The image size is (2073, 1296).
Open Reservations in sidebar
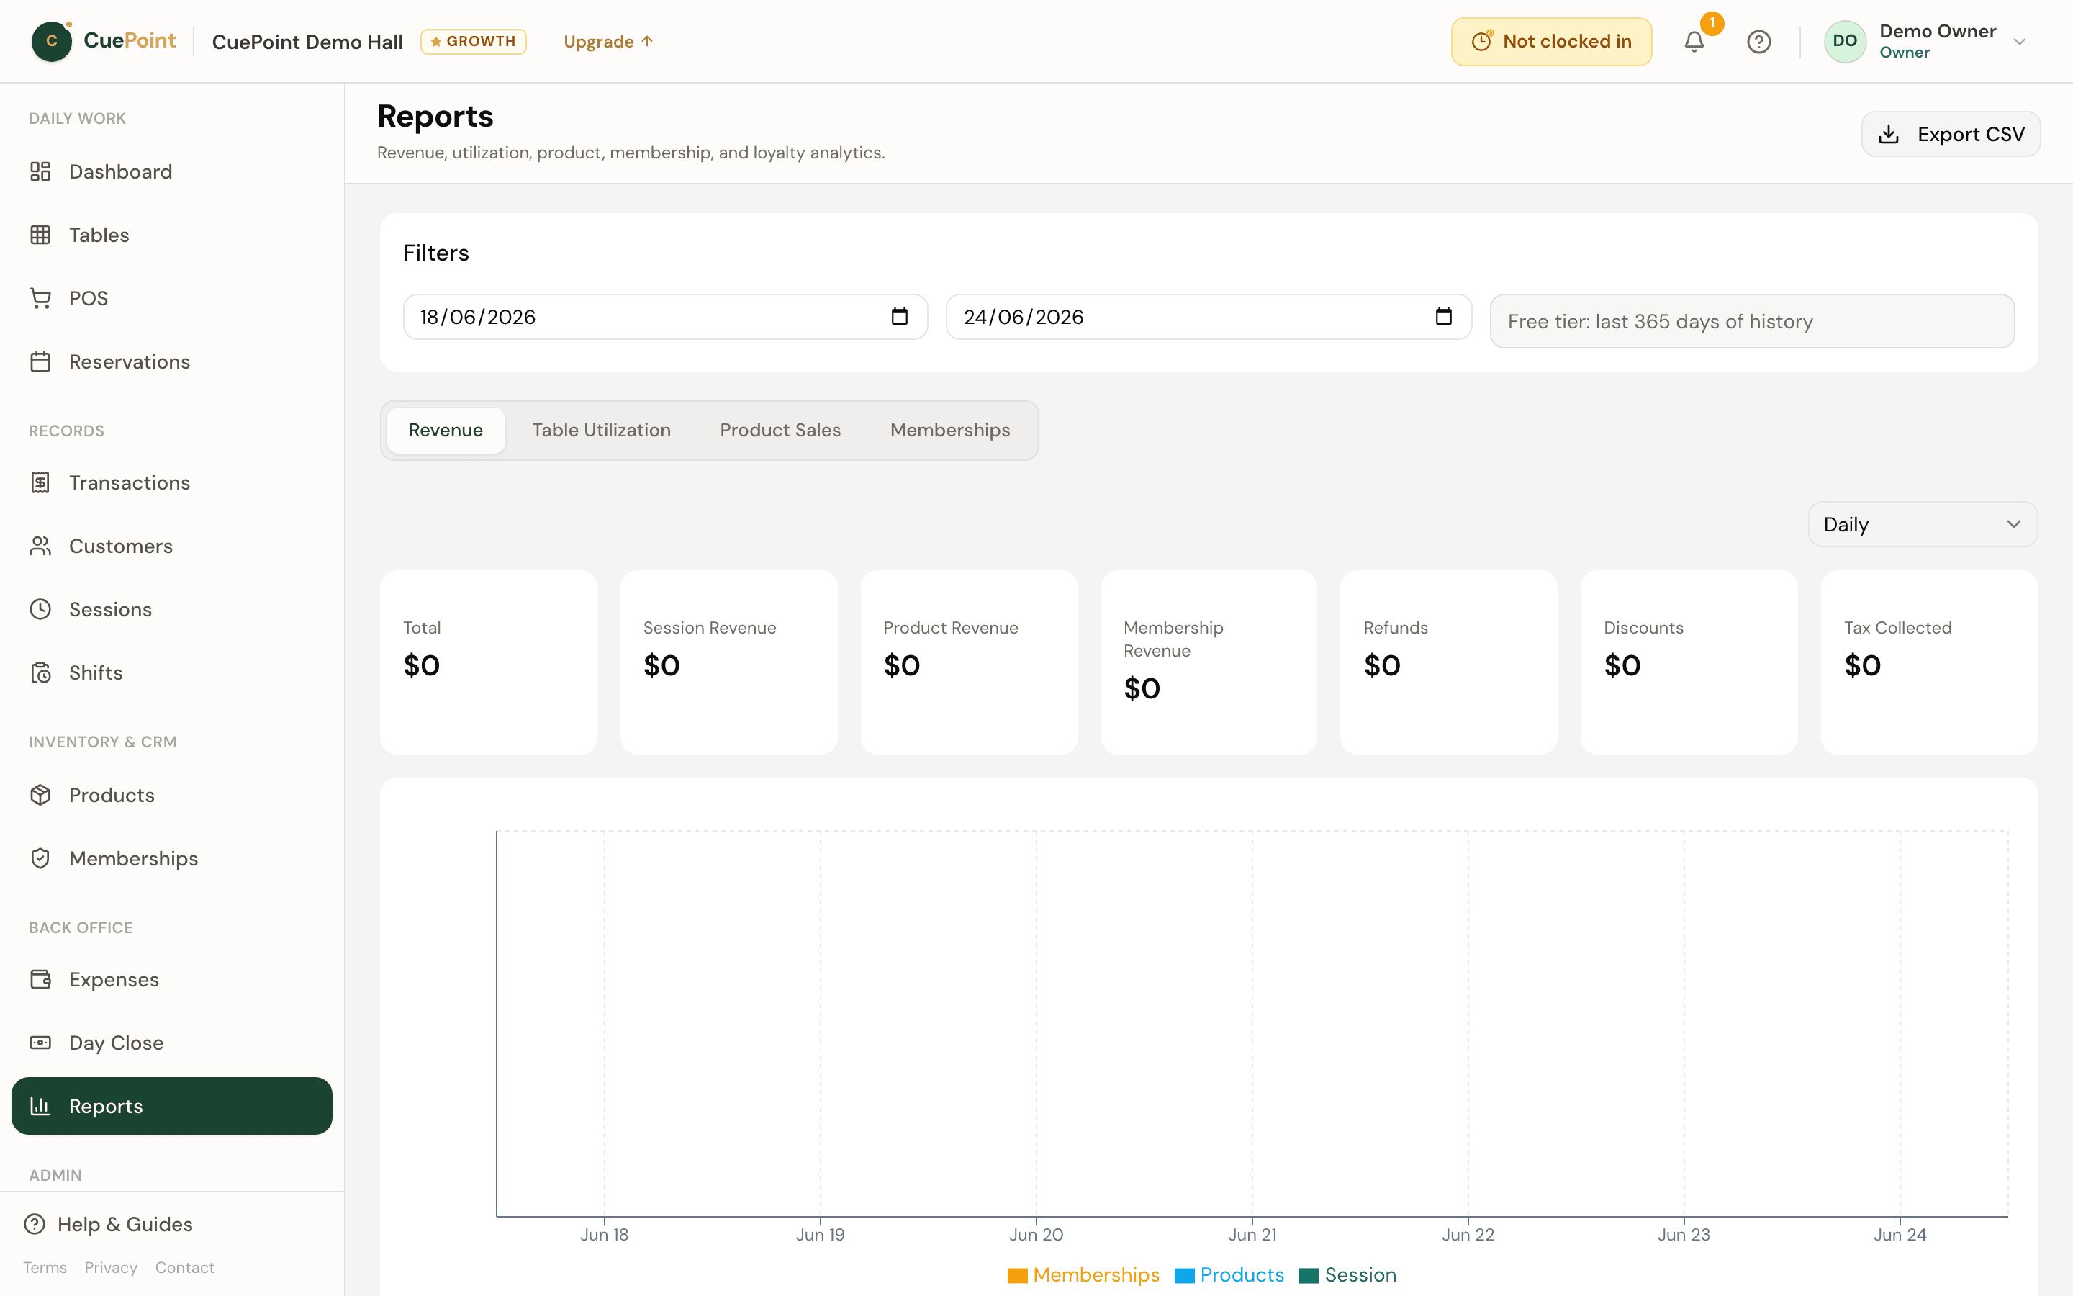tap(171, 361)
